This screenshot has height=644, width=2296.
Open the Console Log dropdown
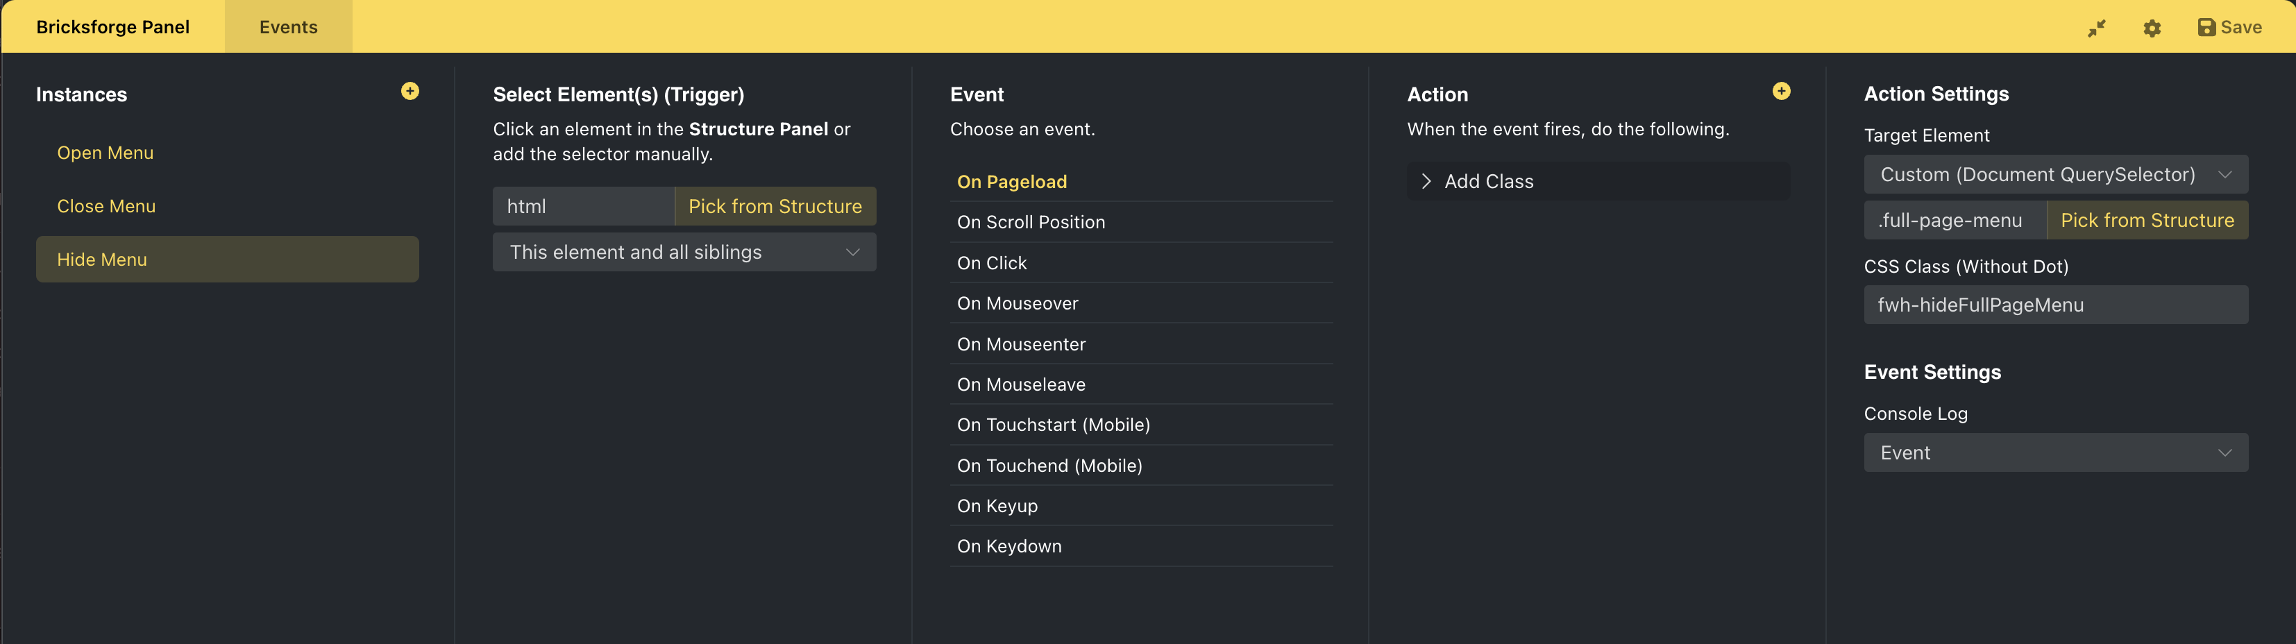(2054, 452)
